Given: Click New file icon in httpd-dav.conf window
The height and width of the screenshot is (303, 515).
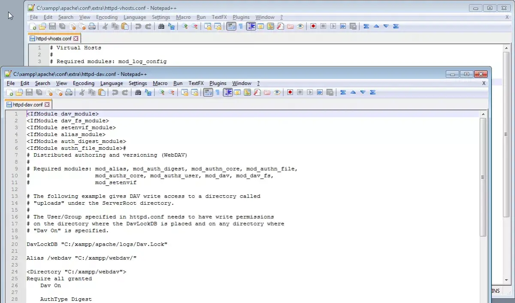Looking at the screenshot, I should coord(9,92).
